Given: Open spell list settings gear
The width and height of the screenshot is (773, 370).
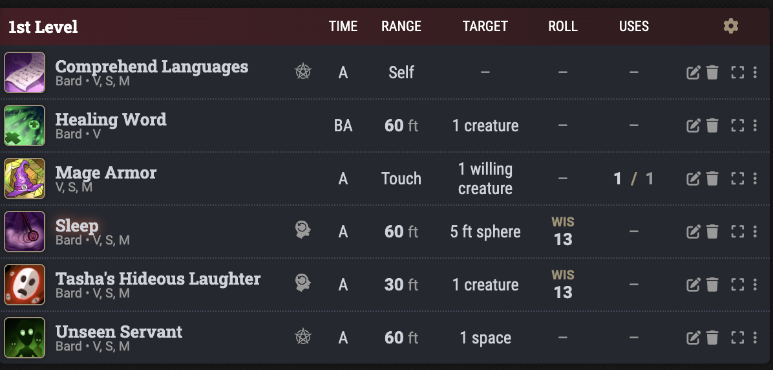Looking at the screenshot, I should 730,27.
